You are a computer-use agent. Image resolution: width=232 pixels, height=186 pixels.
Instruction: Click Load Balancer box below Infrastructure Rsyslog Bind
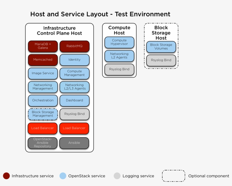coord(74,128)
